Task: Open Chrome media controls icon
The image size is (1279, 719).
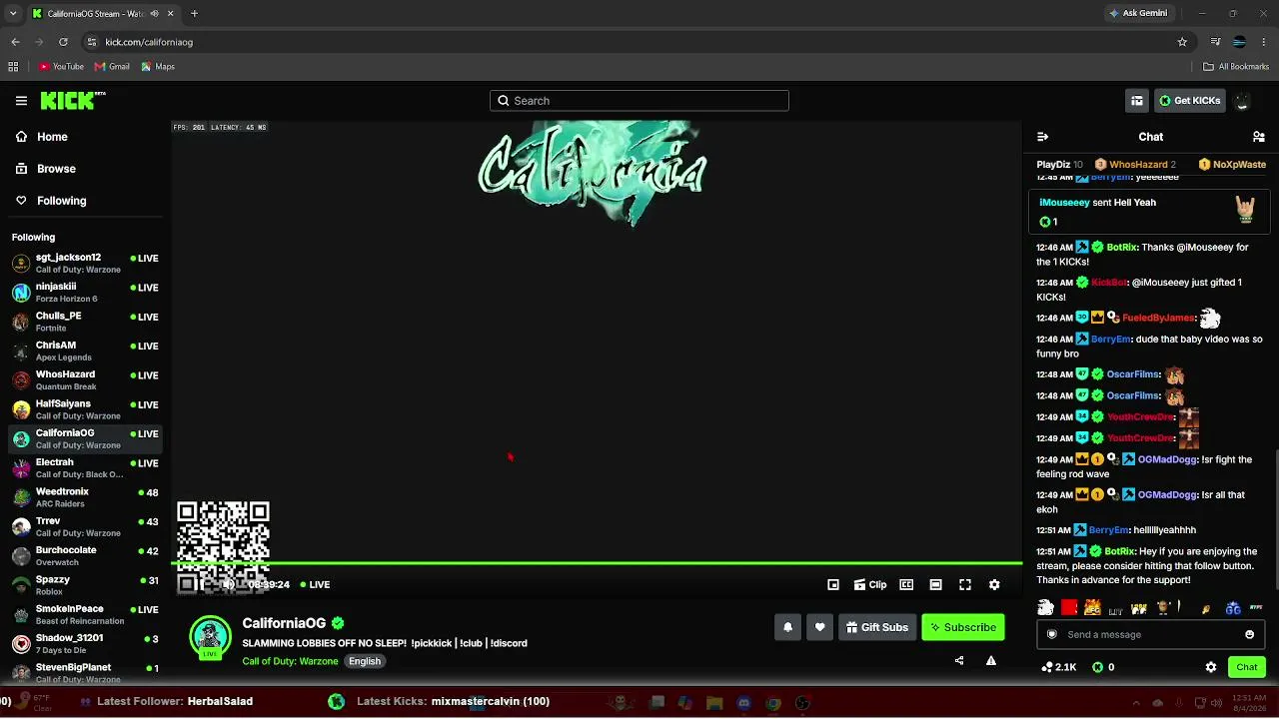Action: point(1215,42)
